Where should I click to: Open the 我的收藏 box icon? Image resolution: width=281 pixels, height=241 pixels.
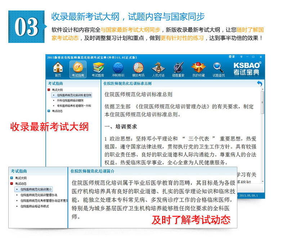(199, 69)
